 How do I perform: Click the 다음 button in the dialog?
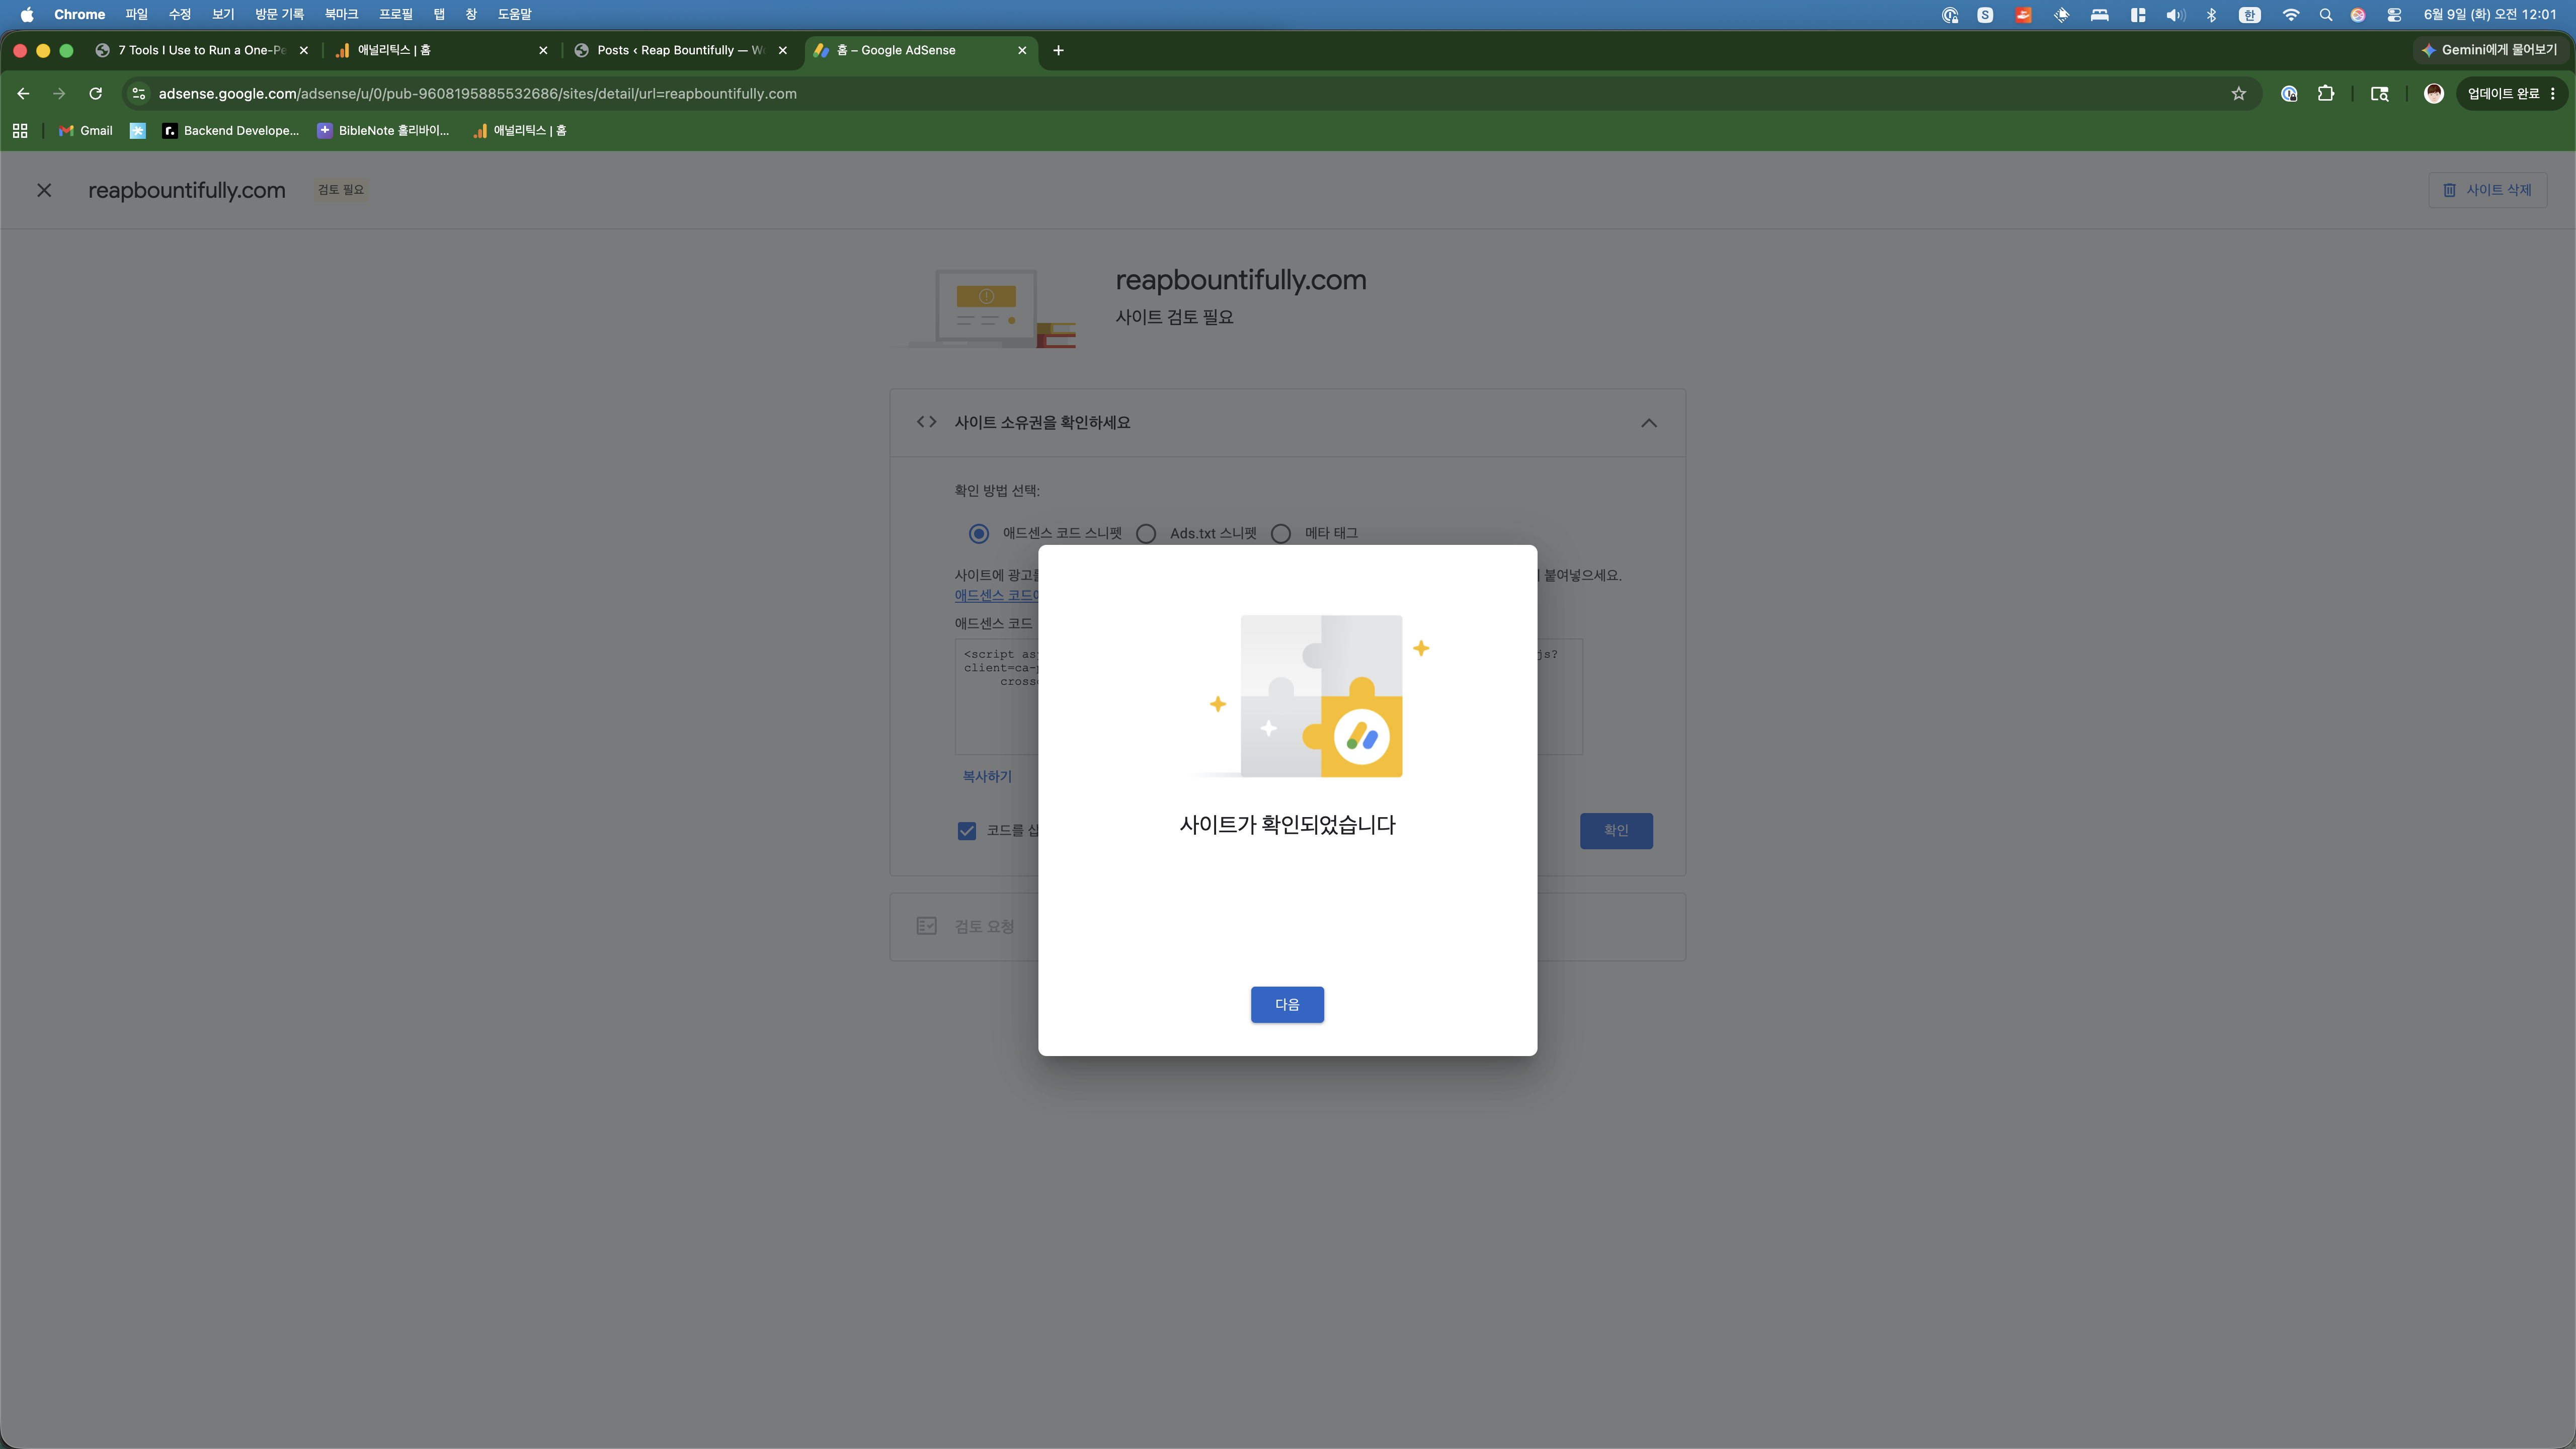point(1287,1004)
